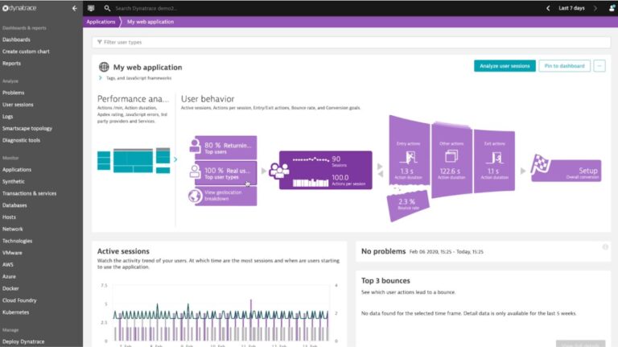This screenshot has width=618, height=347.
Task: Open the more options ellipsis button
Action: click(x=599, y=66)
